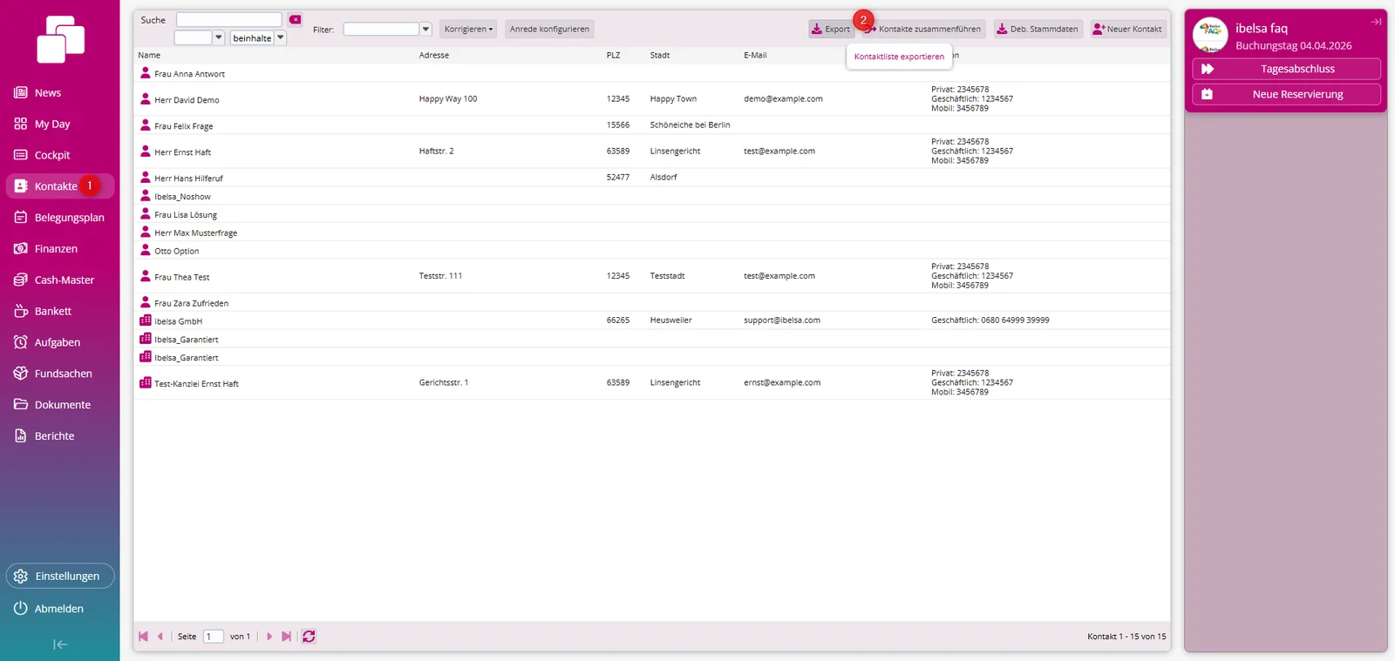
Task: Sort by the Name column header
Action: click(x=149, y=55)
